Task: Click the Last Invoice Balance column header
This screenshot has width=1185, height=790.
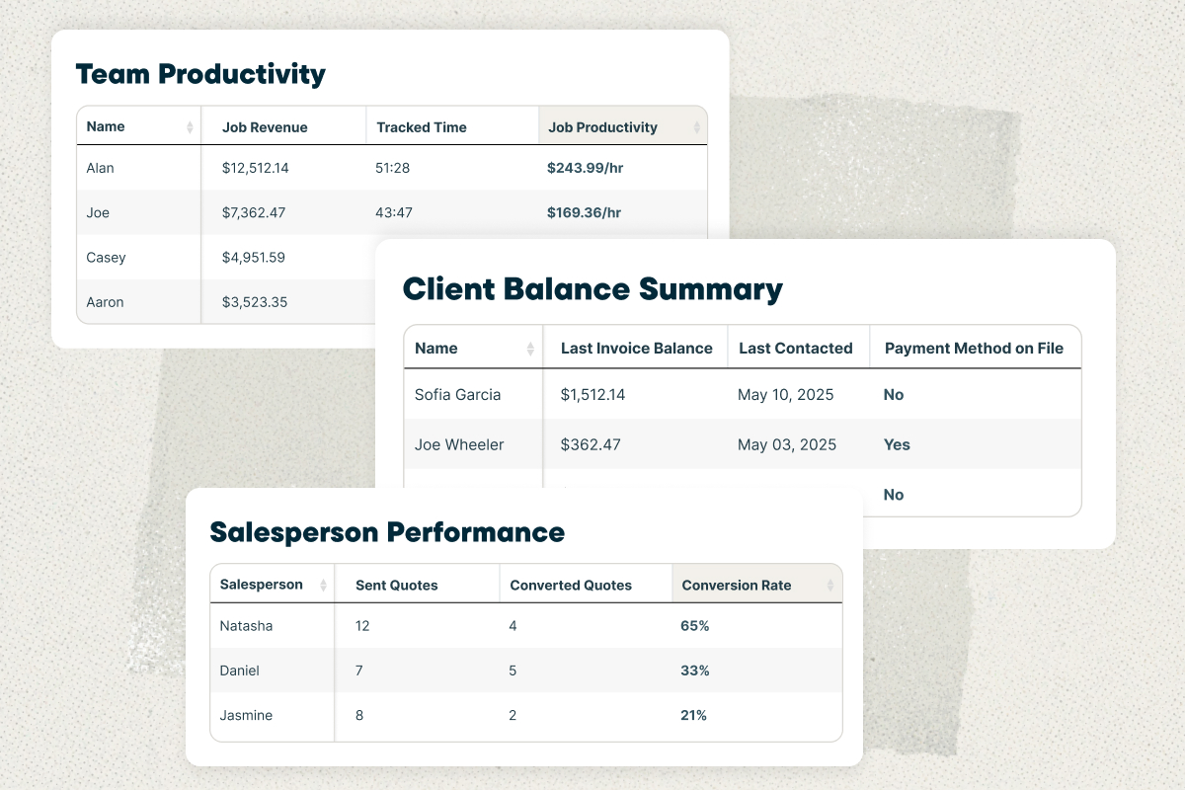Action: (636, 349)
